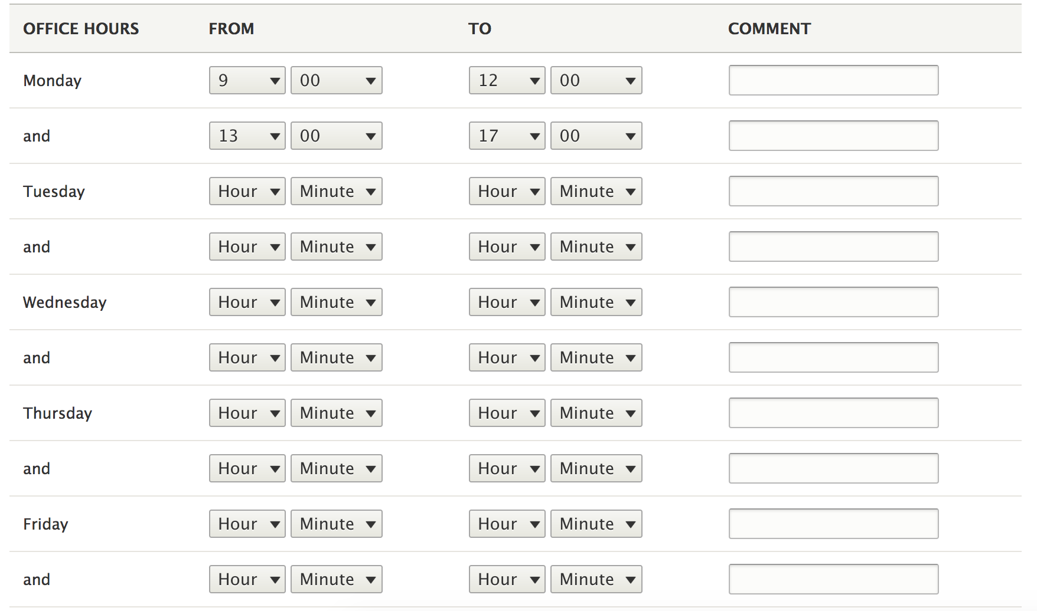This screenshot has height=611, width=1037.
Task: Open the second Friday row From Minute dropdown
Action: coord(336,579)
